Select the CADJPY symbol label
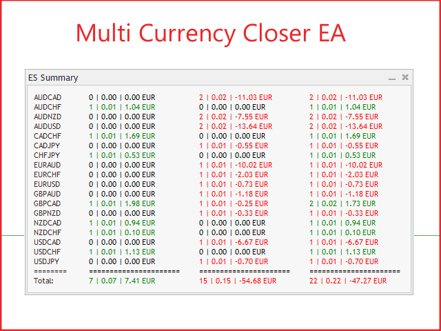 47,146
